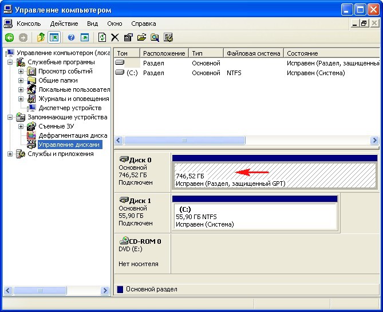Expand the Общие папки node

point(21,80)
